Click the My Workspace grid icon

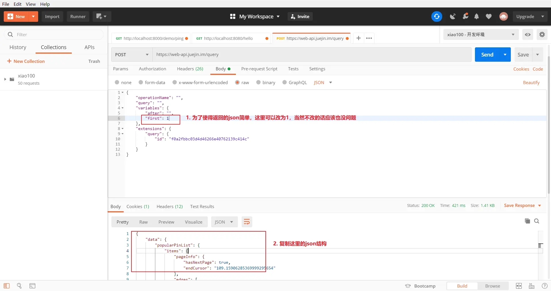coord(233,16)
